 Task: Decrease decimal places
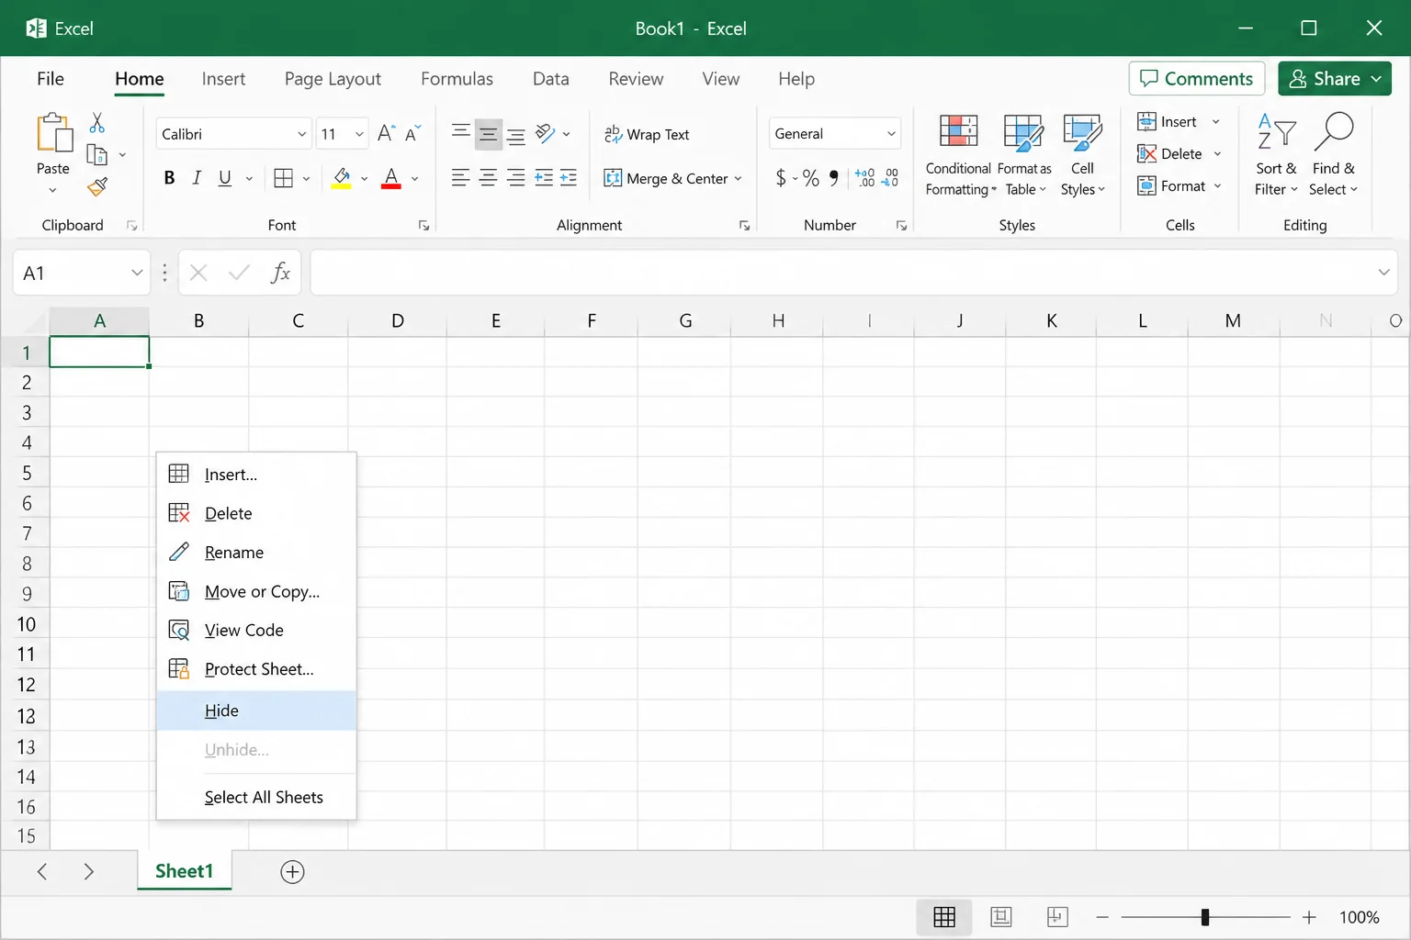tap(890, 178)
